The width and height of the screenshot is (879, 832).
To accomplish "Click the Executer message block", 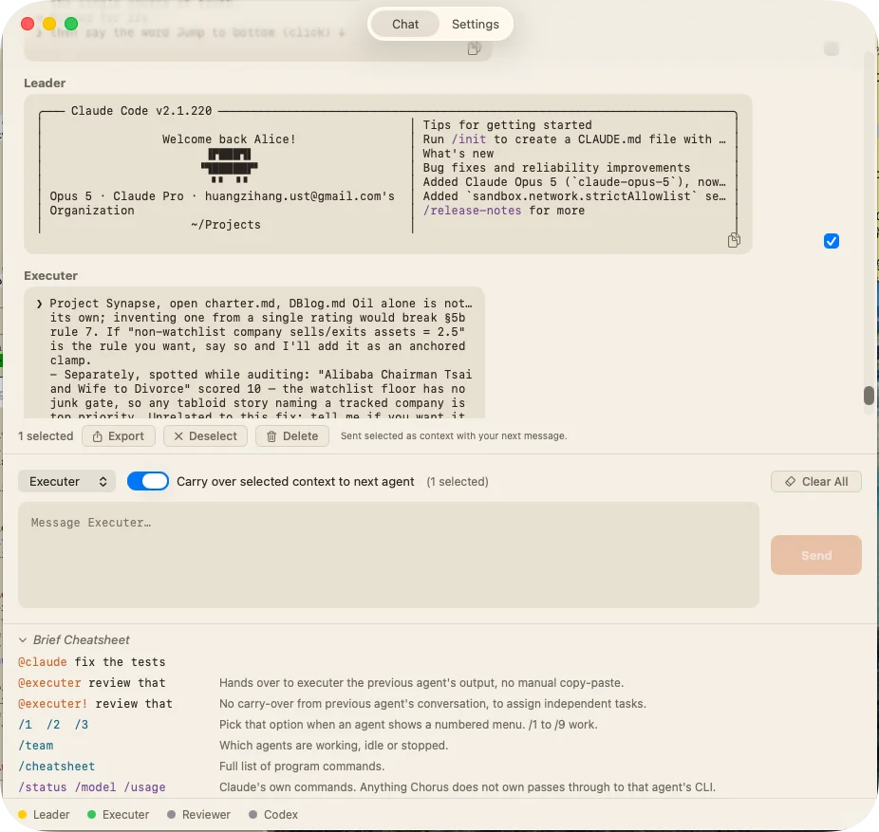I will tap(254, 352).
